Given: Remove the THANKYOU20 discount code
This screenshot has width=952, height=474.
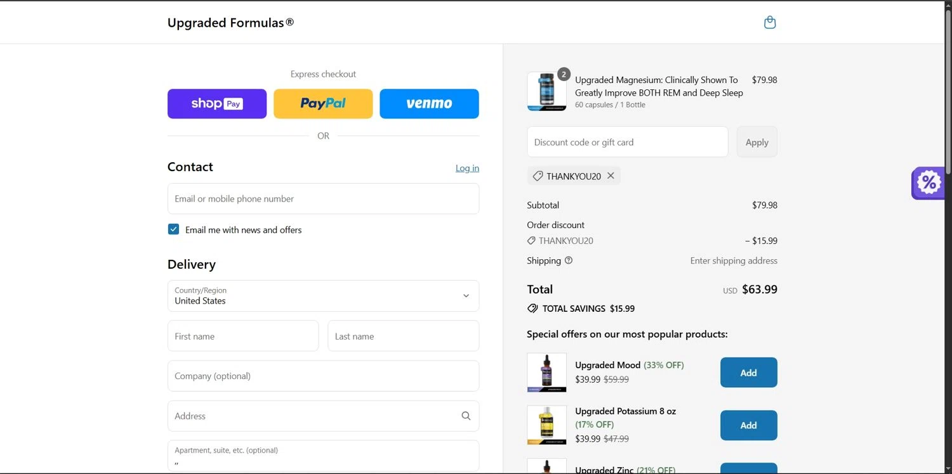Looking at the screenshot, I should (x=611, y=176).
